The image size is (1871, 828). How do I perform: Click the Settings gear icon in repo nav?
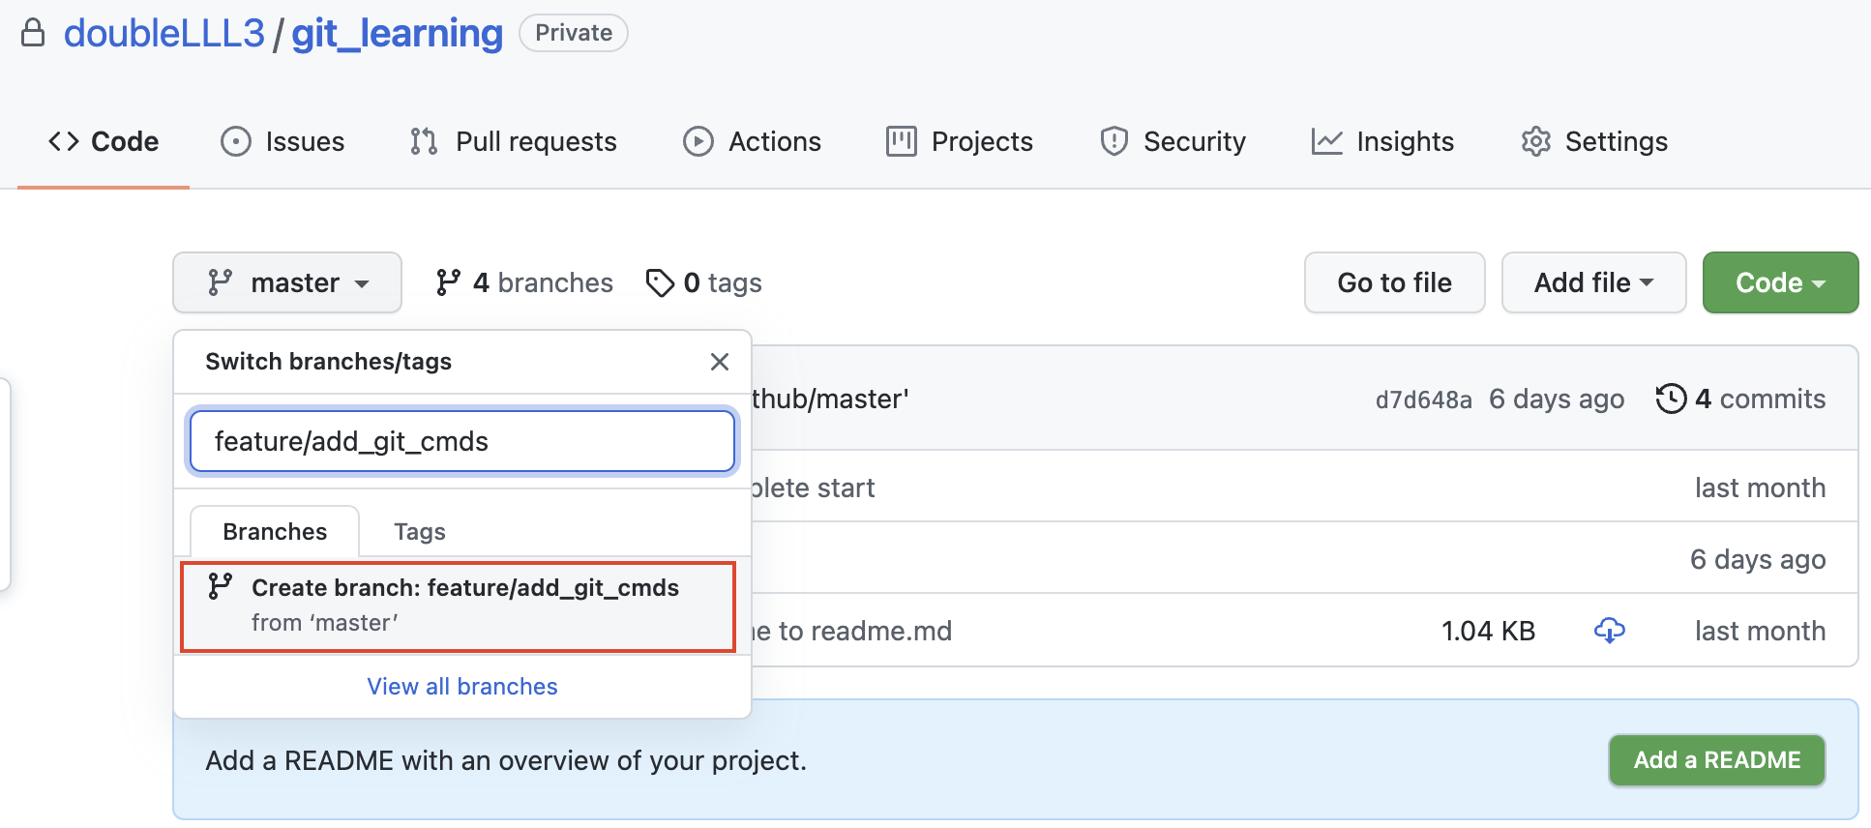[x=1535, y=141]
